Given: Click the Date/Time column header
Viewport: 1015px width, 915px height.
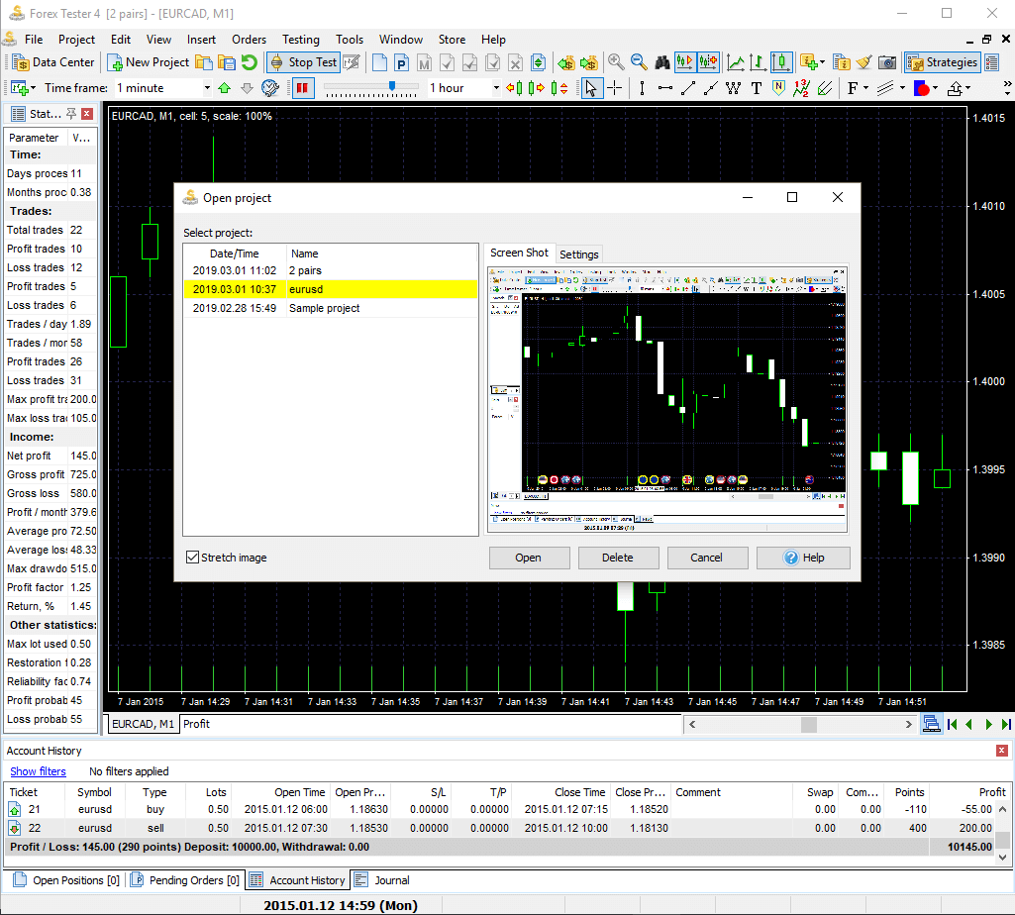Looking at the screenshot, I should pyautogui.click(x=235, y=254).
